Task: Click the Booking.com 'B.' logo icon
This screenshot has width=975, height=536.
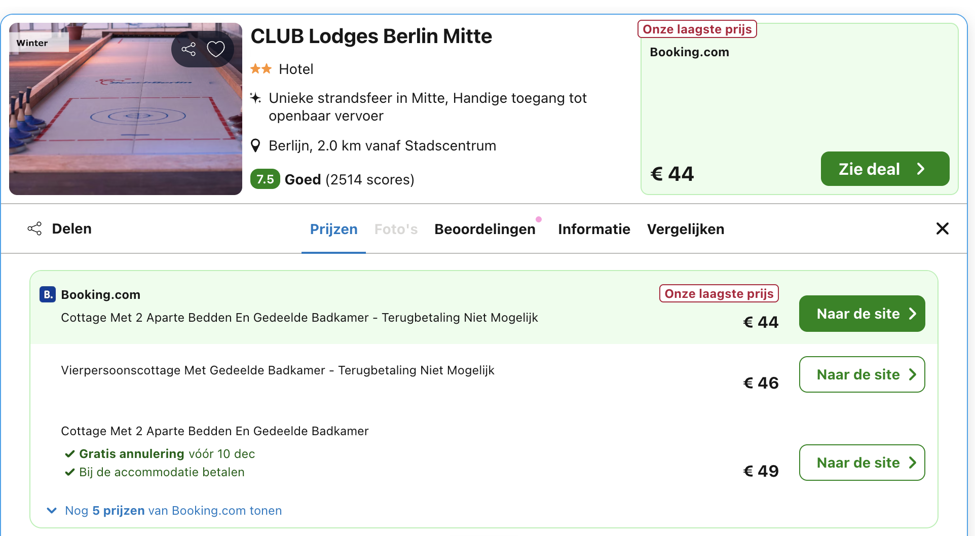Action: click(x=47, y=294)
